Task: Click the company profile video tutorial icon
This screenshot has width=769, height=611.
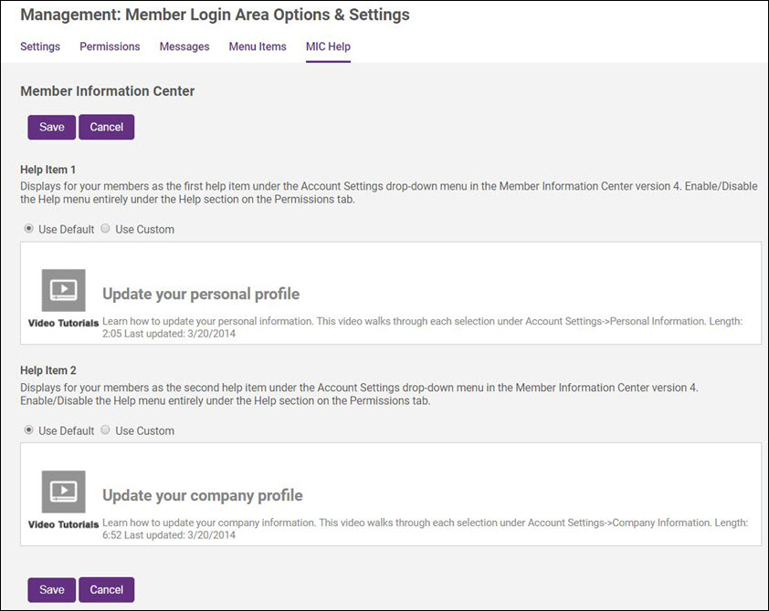Action: click(x=63, y=492)
